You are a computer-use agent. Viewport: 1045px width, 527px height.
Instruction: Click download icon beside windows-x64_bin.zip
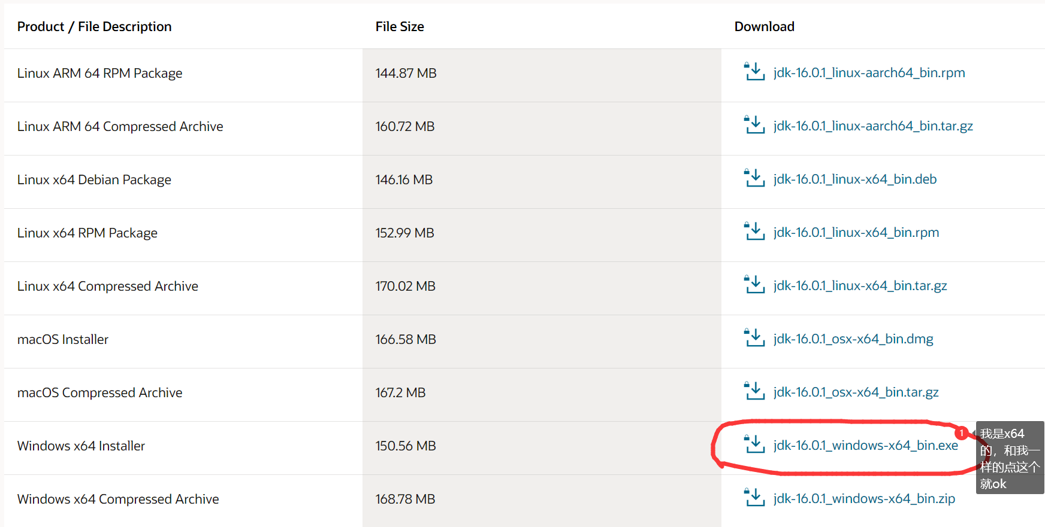point(754,497)
